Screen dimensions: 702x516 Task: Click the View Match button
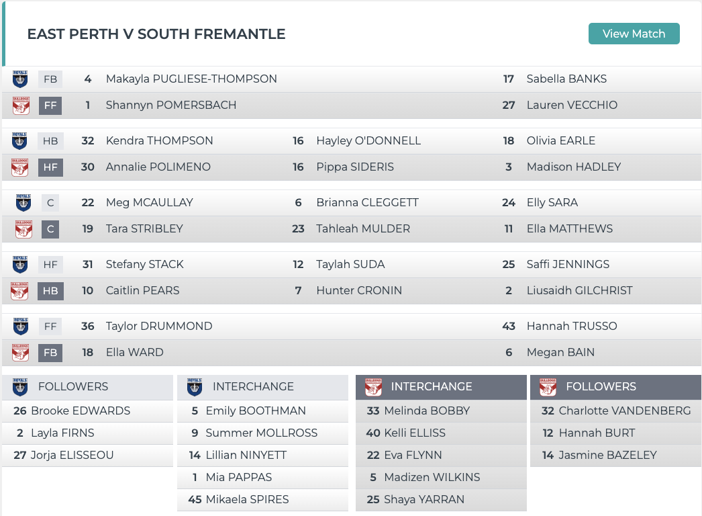coord(634,33)
